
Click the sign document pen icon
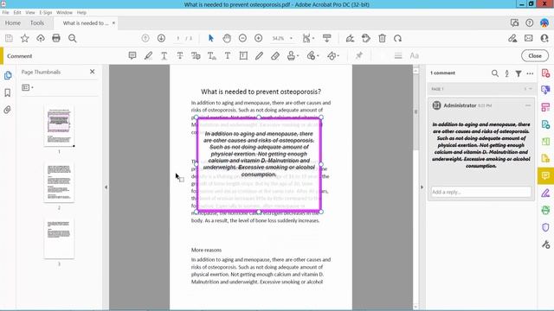click(350, 38)
